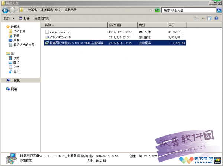Toggle the preview pane icon
This screenshot has width=223, height=166.
(x=209, y=18)
